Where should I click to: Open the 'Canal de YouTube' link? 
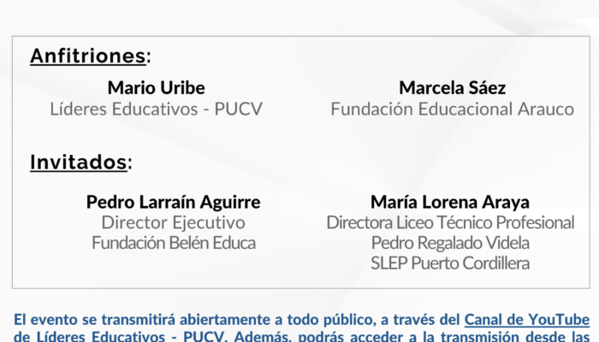click(x=527, y=320)
